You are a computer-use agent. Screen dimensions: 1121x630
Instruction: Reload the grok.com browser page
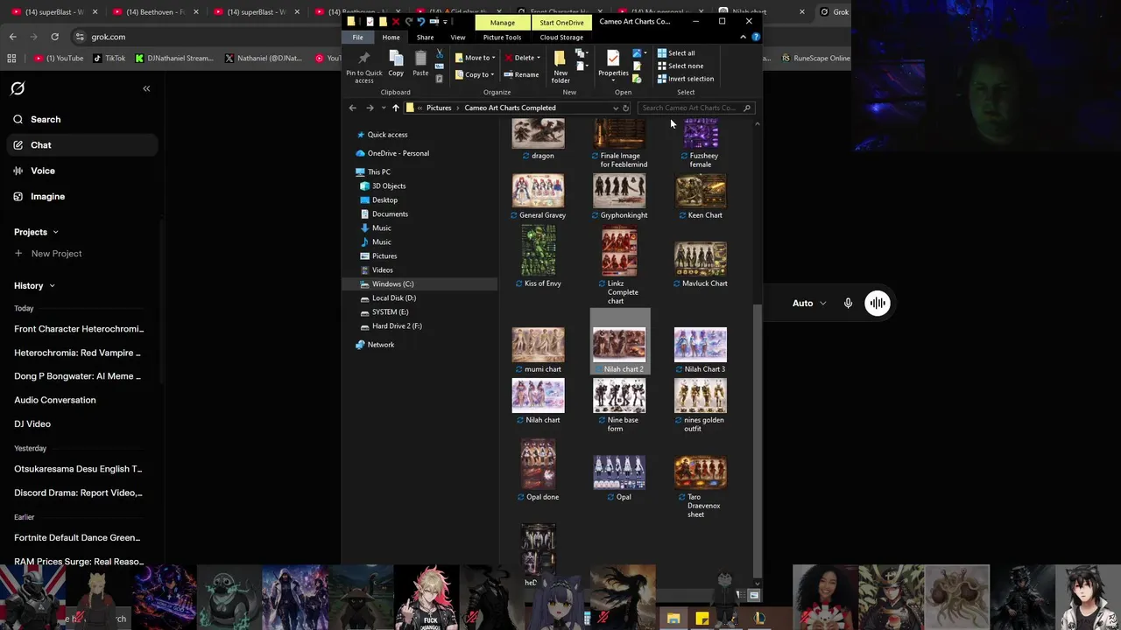54,37
